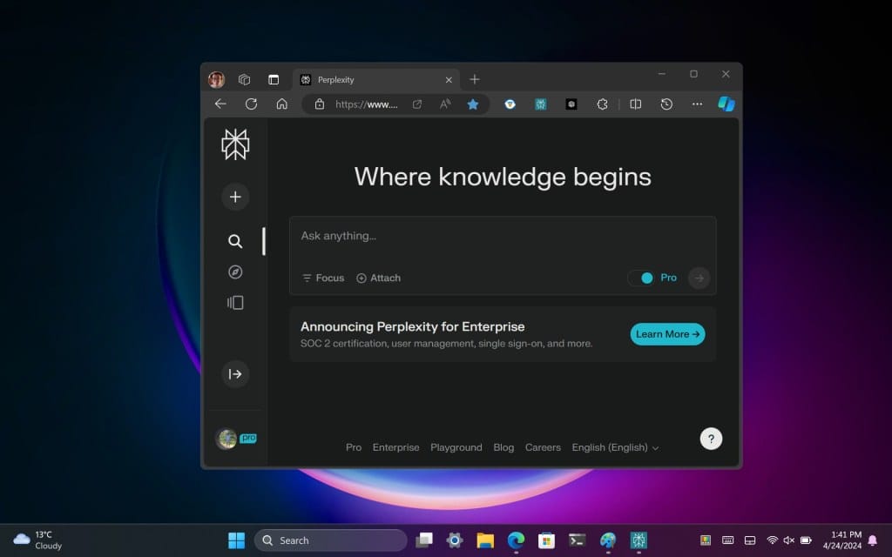Toggle the Pro search switch

[x=643, y=278]
